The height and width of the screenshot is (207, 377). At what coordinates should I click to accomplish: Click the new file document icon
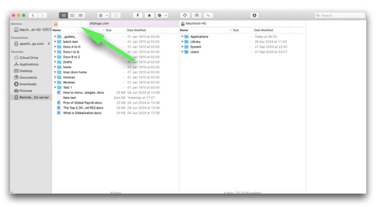coord(116,16)
